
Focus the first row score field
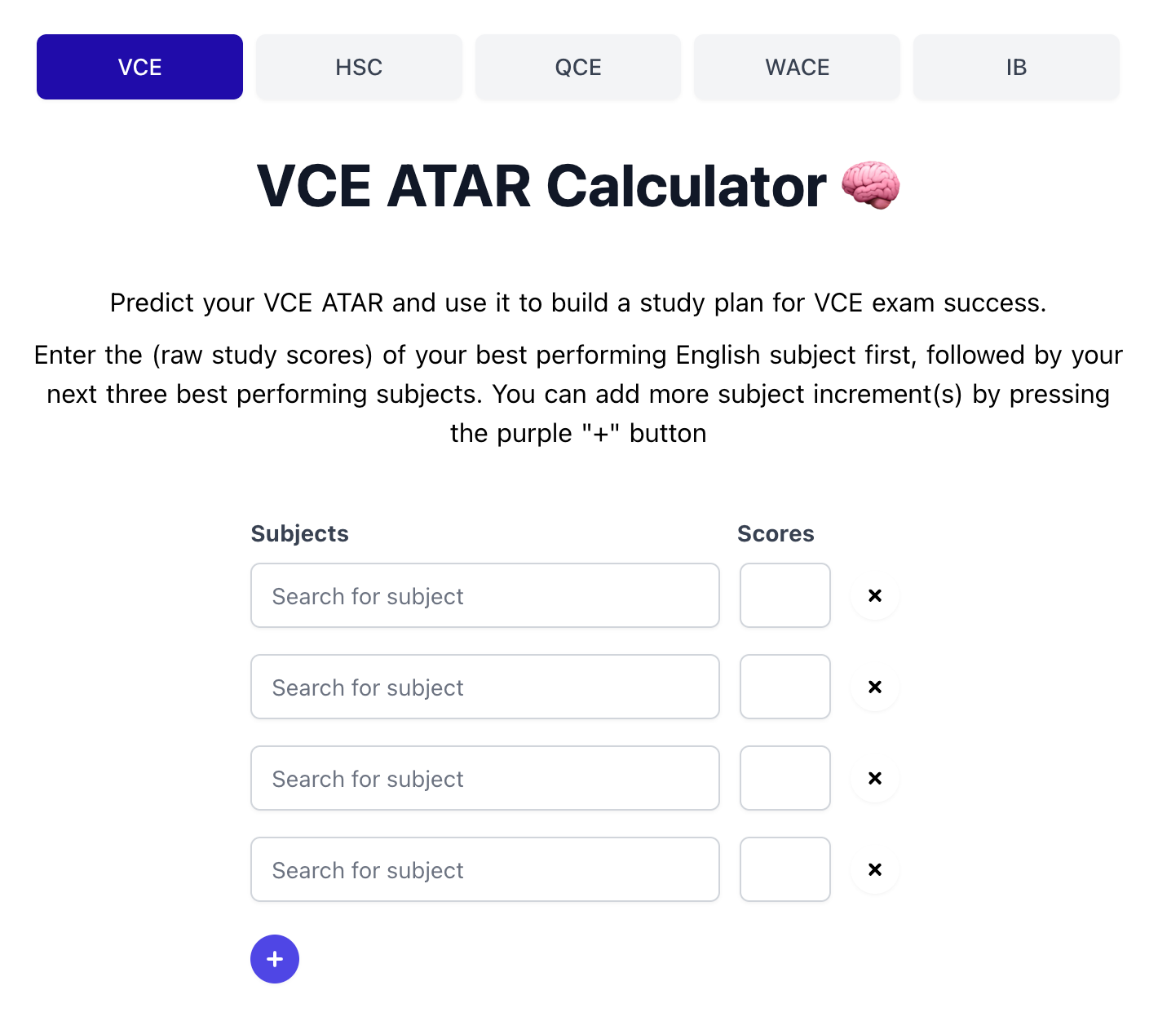[785, 595]
